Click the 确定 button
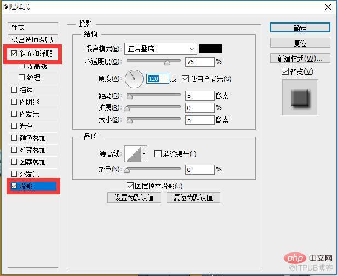Image resolution: width=338 pixels, height=276 pixels. click(x=300, y=28)
